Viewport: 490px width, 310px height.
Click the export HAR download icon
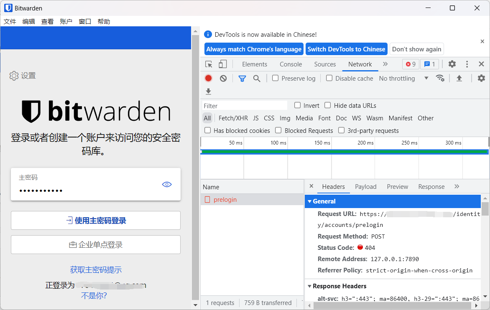209,91
